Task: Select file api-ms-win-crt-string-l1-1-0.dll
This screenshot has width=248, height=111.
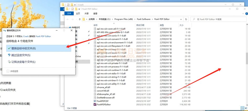Action: pyautogui.click(x=111, y=77)
